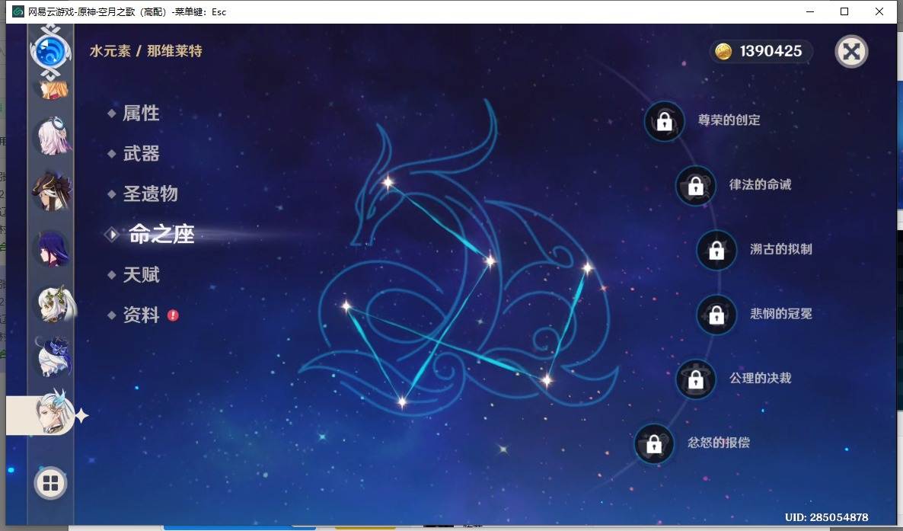The image size is (903, 531).
Task: Open the 圣遗物 artifacts menu
Action: [x=150, y=194]
